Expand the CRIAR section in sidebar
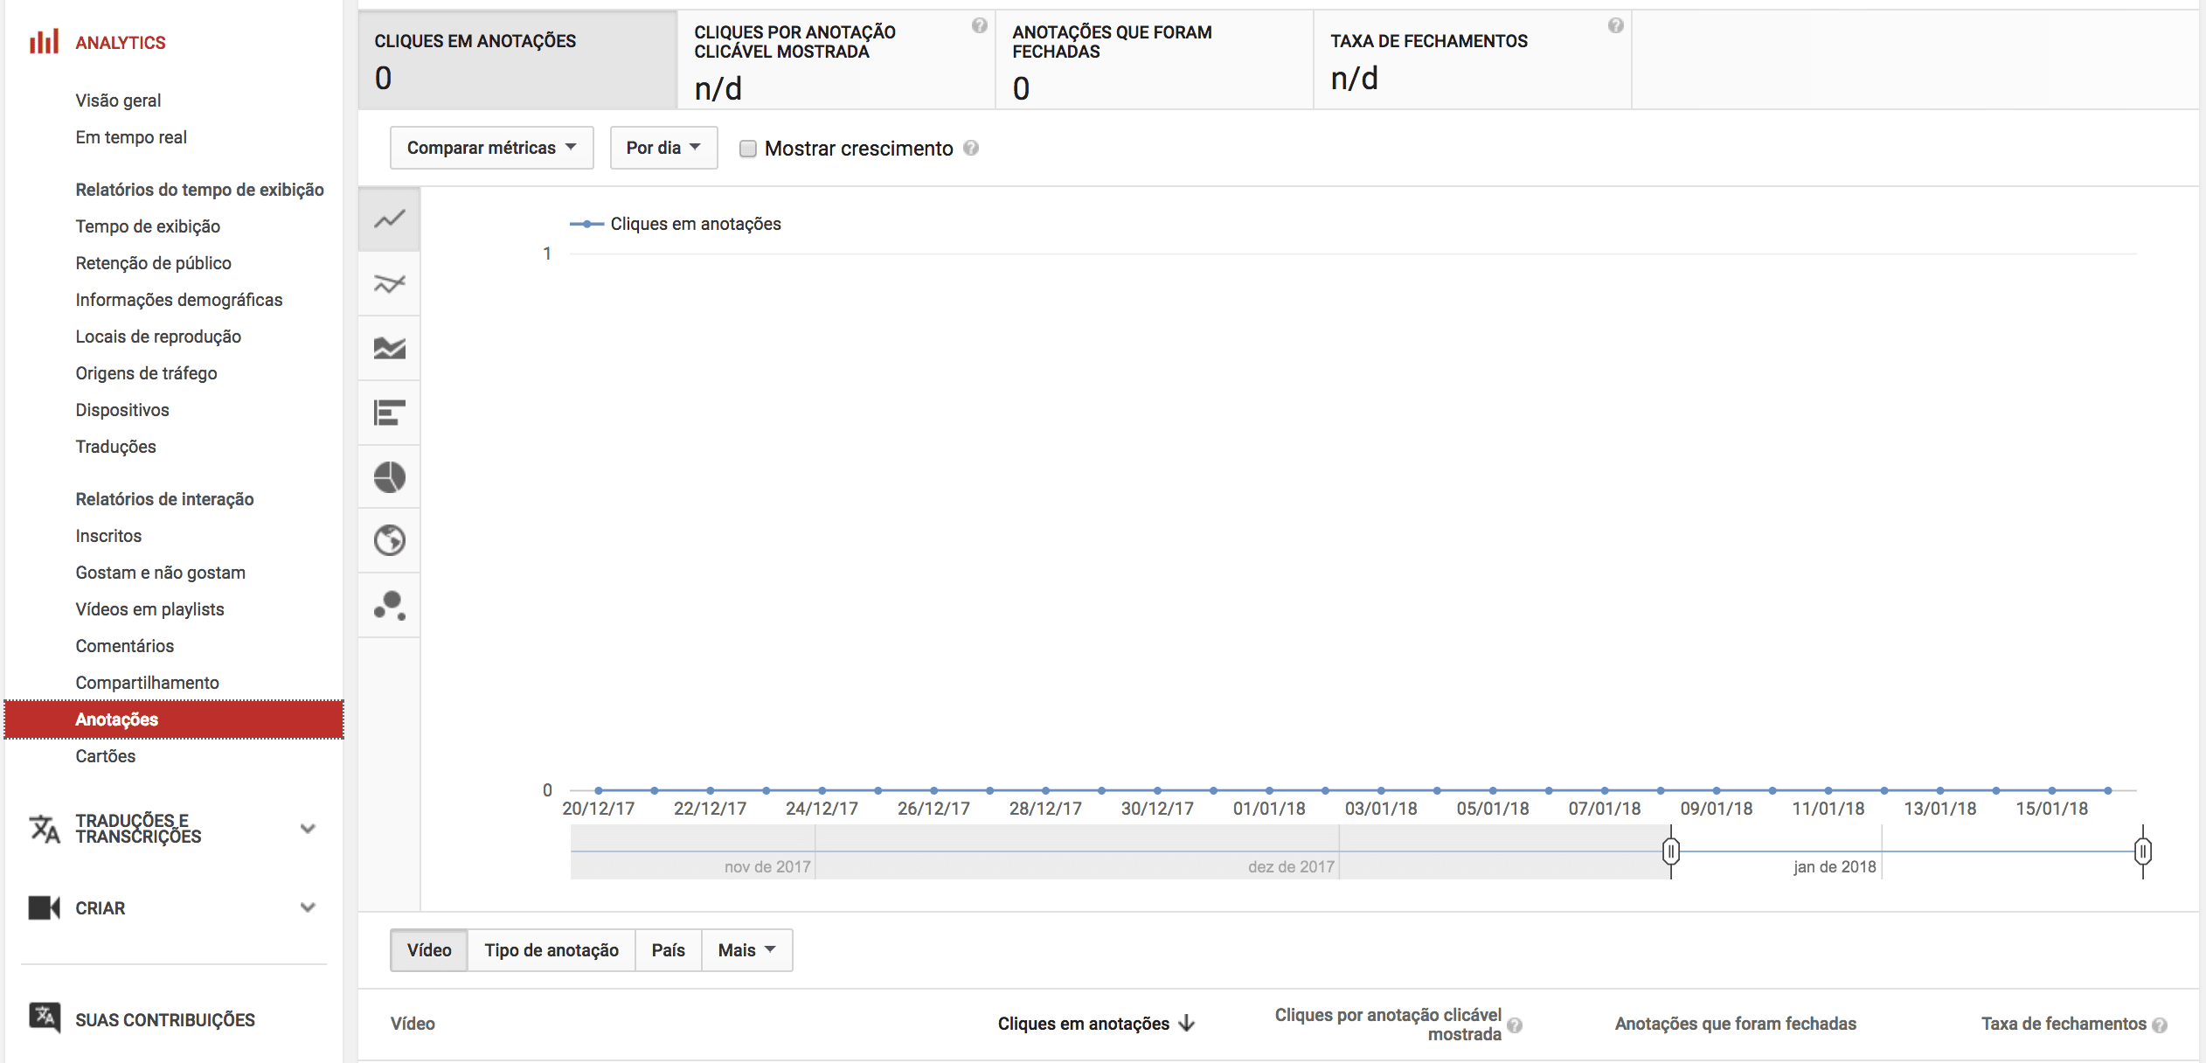The image size is (2206, 1063). point(308,907)
